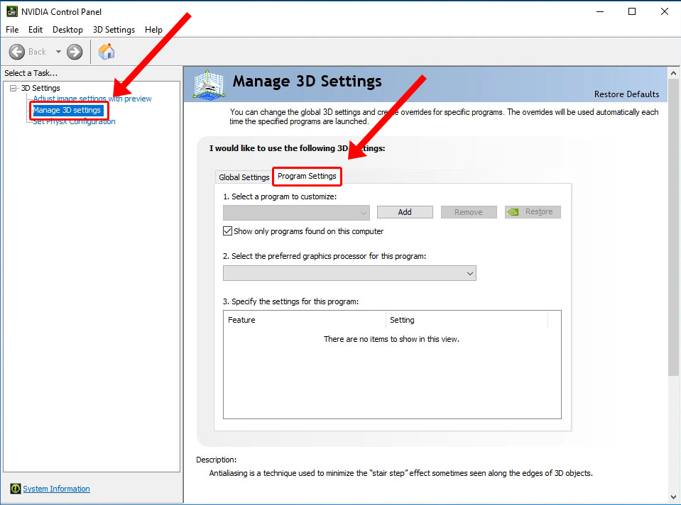Screen dimensions: 681x505
Task: Open the Back history dropdown arrow
Action: pos(58,52)
